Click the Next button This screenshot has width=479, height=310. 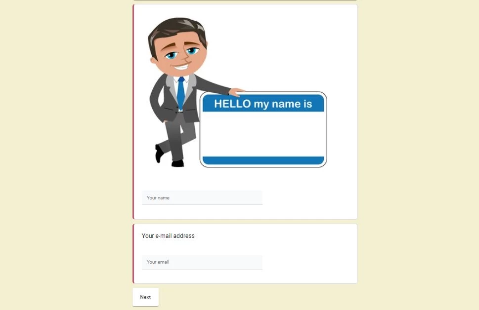(x=145, y=297)
